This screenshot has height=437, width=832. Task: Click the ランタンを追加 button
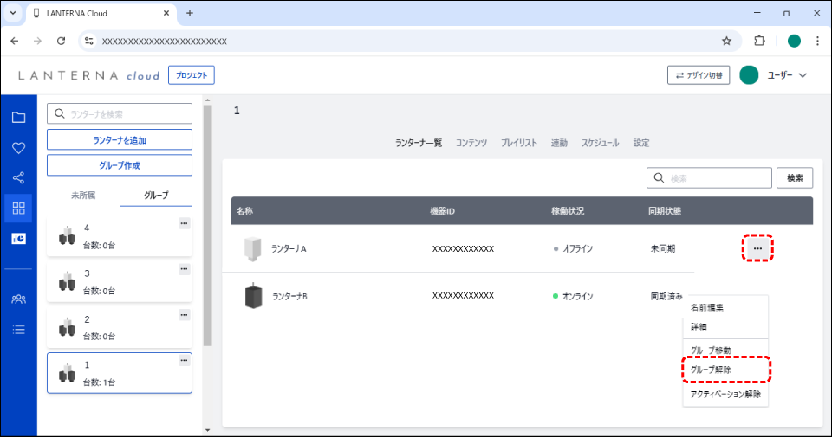pyautogui.click(x=119, y=140)
